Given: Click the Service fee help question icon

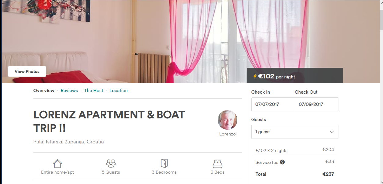Looking at the screenshot, I should coord(282,162).
